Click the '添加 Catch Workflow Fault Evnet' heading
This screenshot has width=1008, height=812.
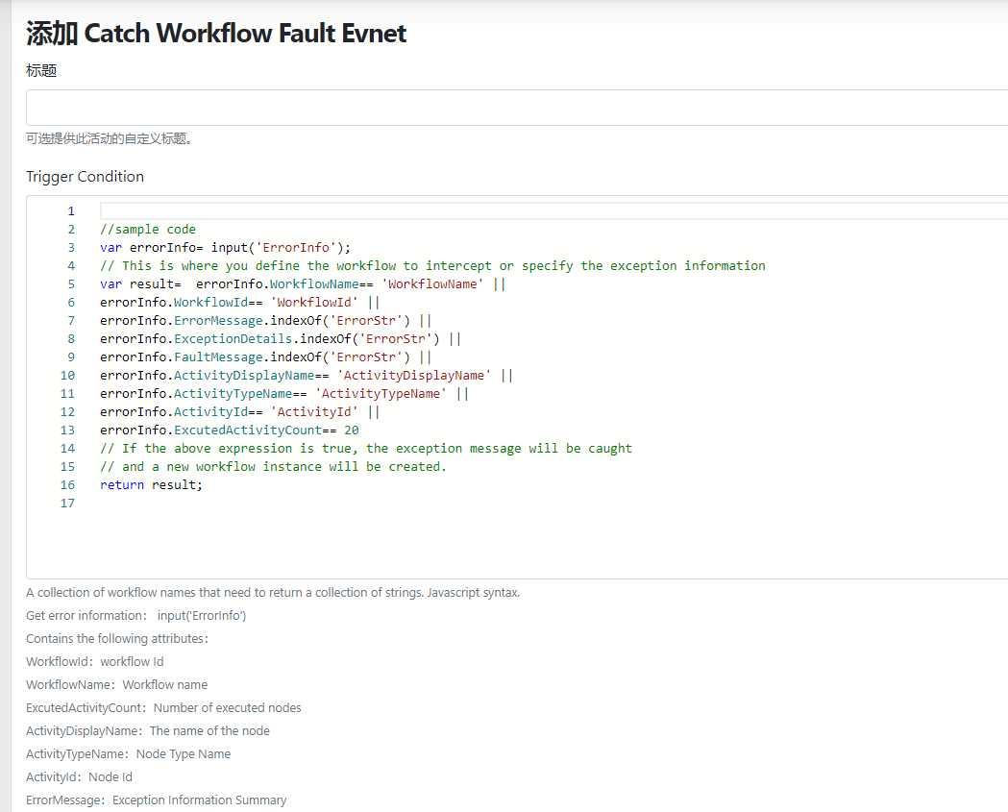click(x=216, y=34)
